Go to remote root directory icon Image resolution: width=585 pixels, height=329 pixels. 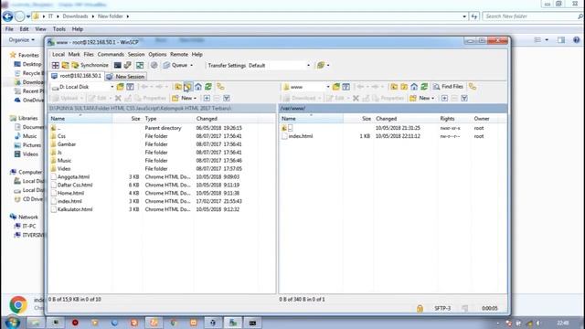(404, 87)
